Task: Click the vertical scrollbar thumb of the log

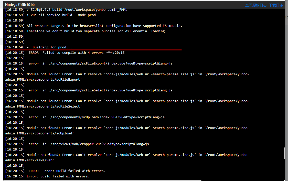Action: point(284,153)
